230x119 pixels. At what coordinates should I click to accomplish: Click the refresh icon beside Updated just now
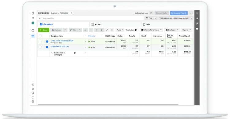[x=151, y=13]
